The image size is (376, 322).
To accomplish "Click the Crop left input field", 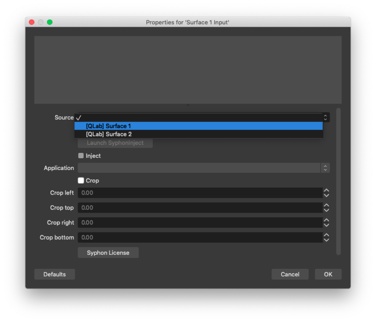I will coord(200,193).
